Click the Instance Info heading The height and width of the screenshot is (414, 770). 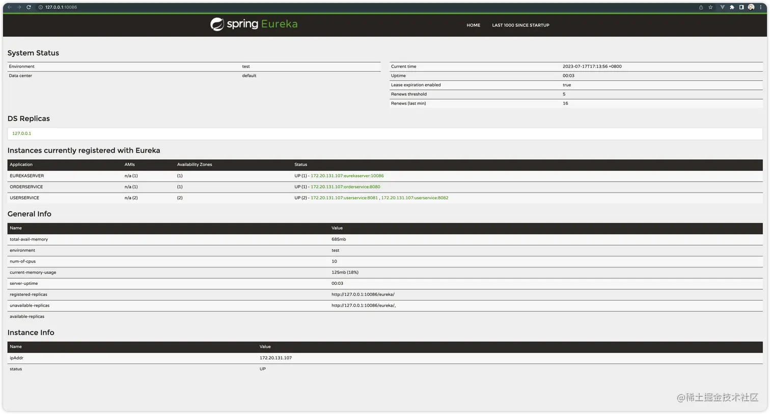[31, 333]
